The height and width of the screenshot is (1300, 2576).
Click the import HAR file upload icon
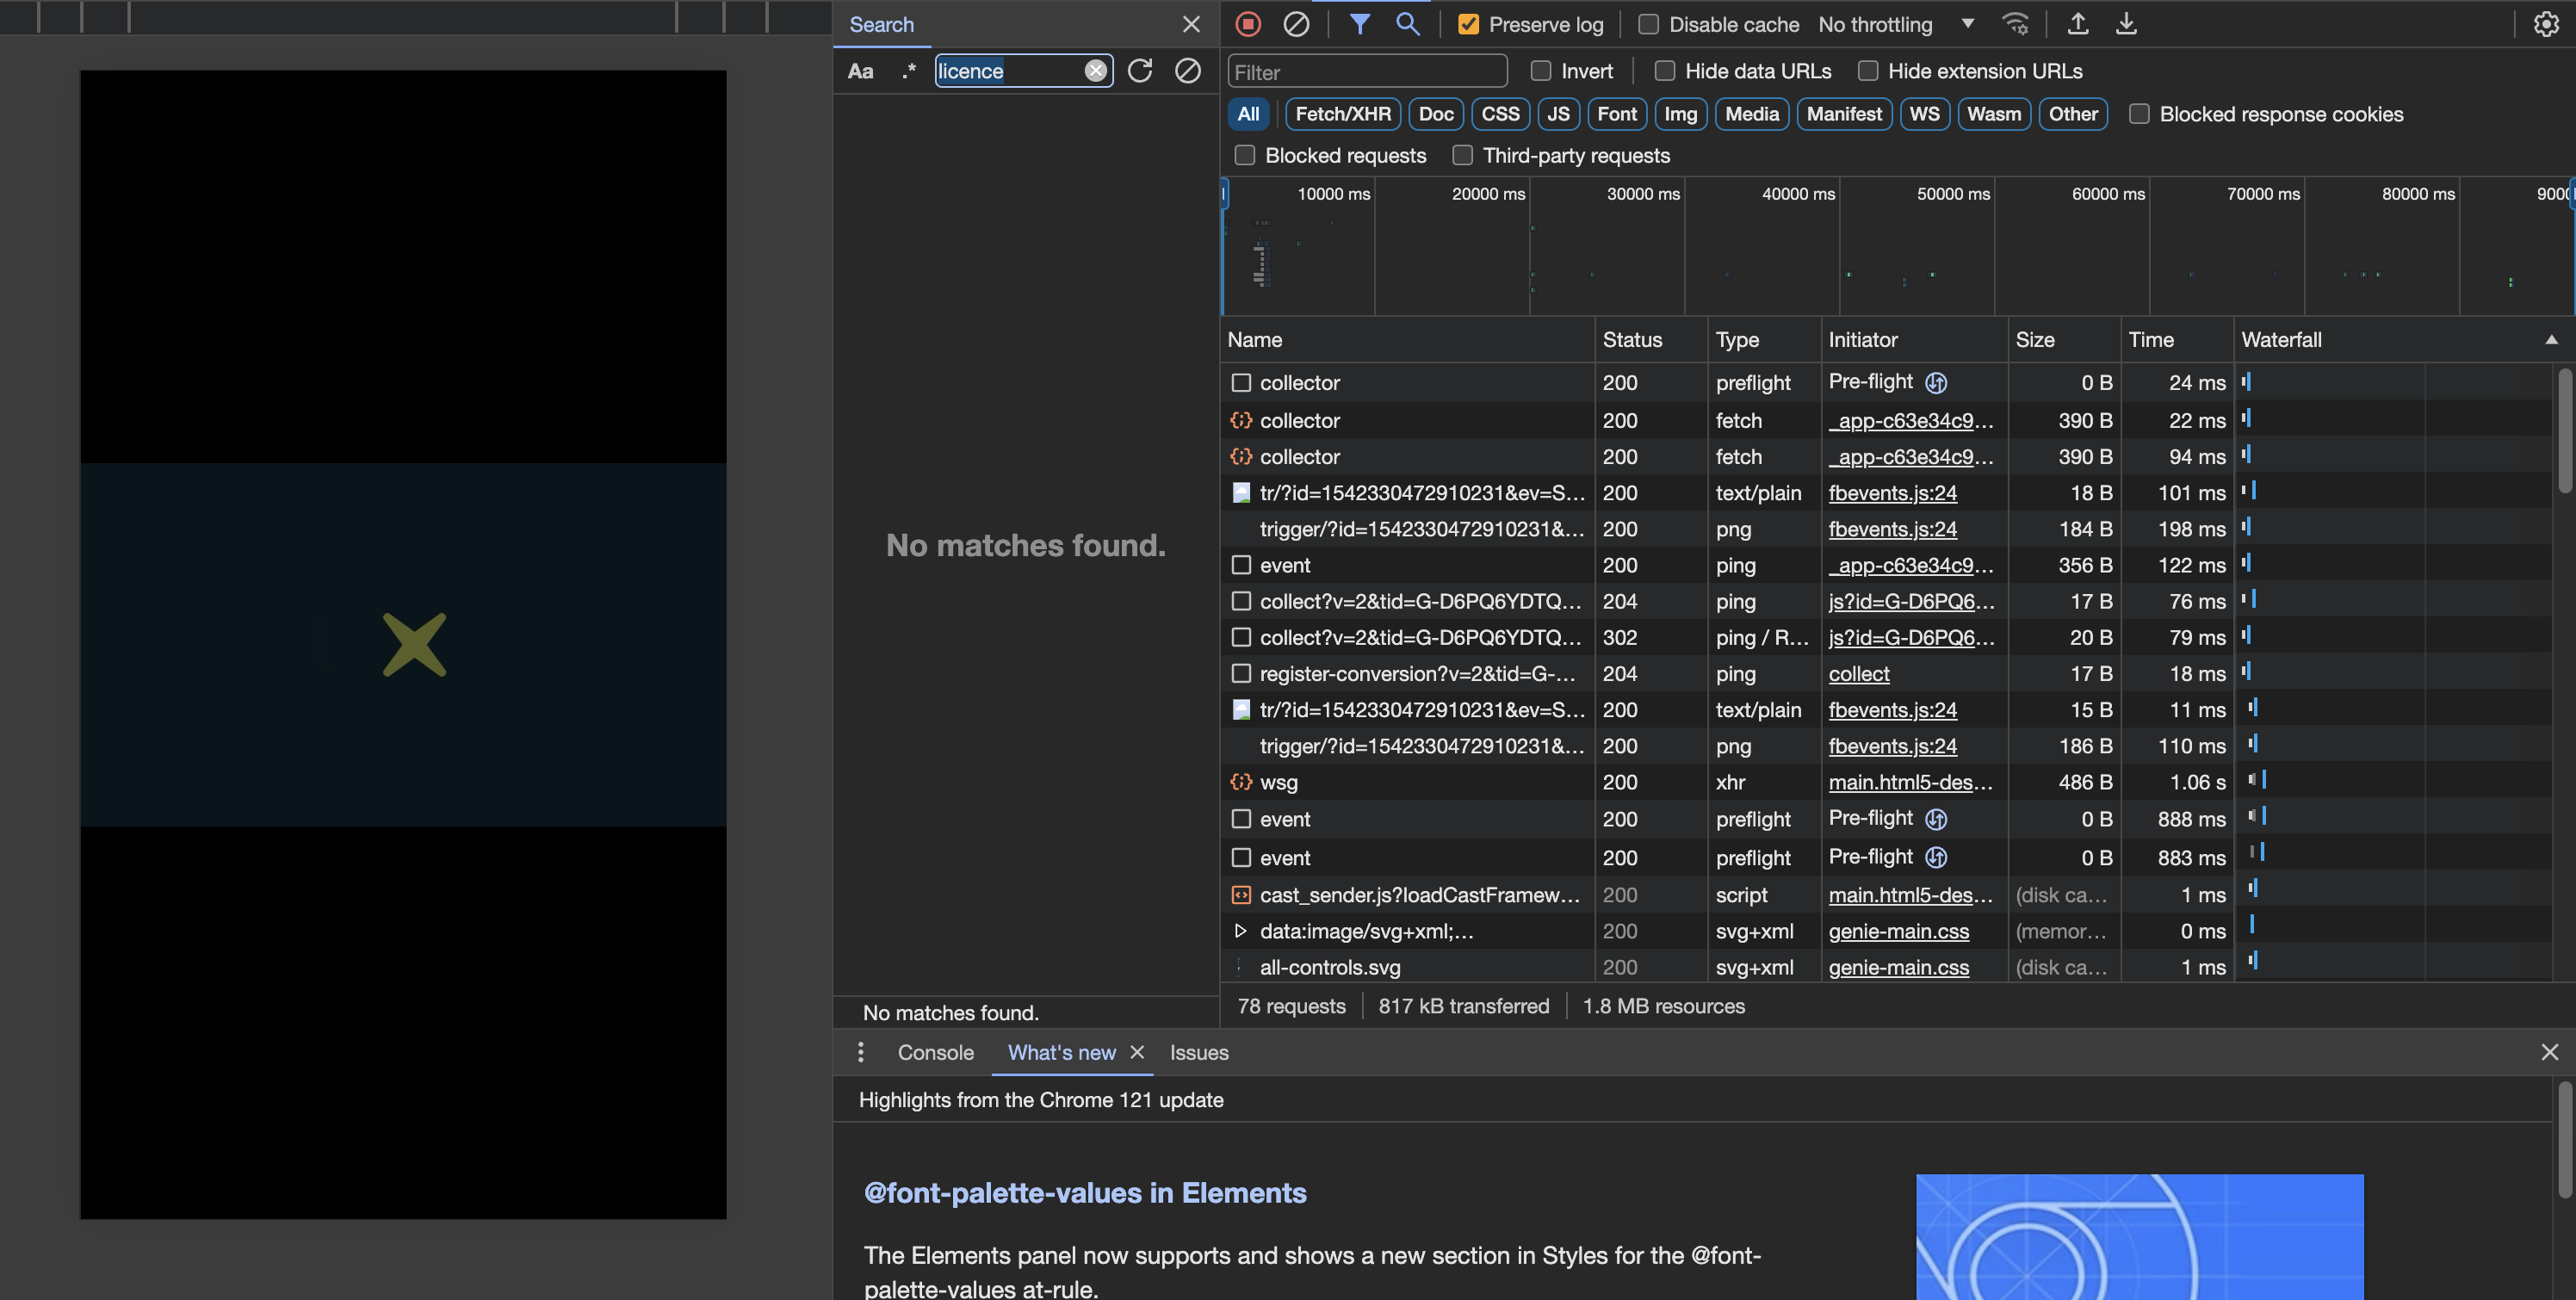[2077, 24]
